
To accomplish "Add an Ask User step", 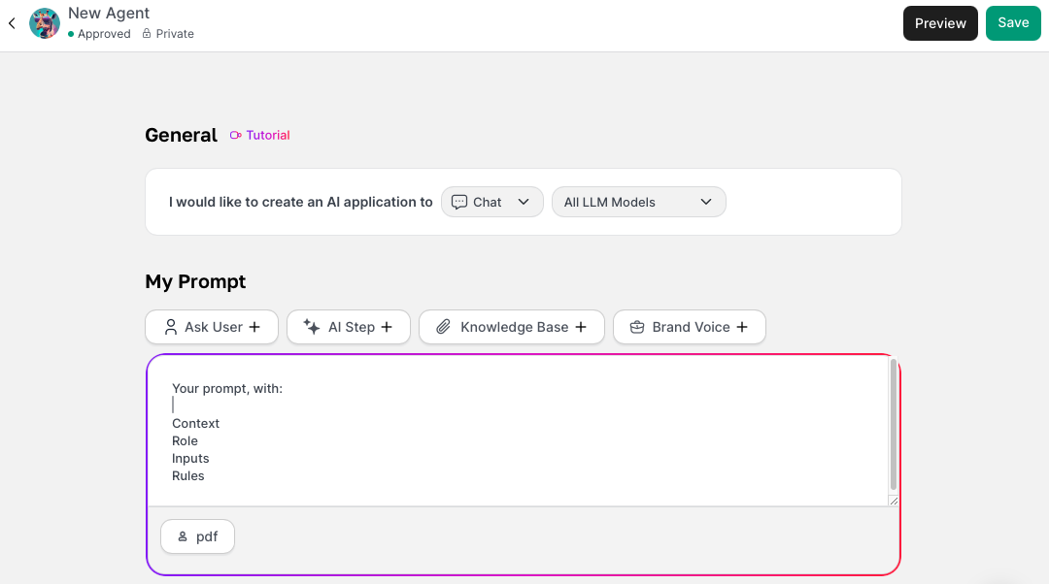I will 212,327.
